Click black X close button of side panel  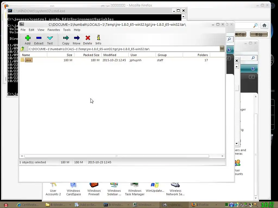[237, 61]
